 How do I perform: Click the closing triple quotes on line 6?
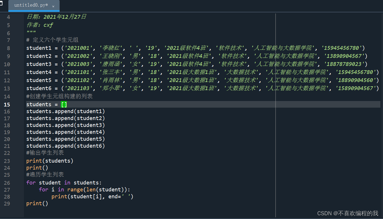tap(31, 33)
